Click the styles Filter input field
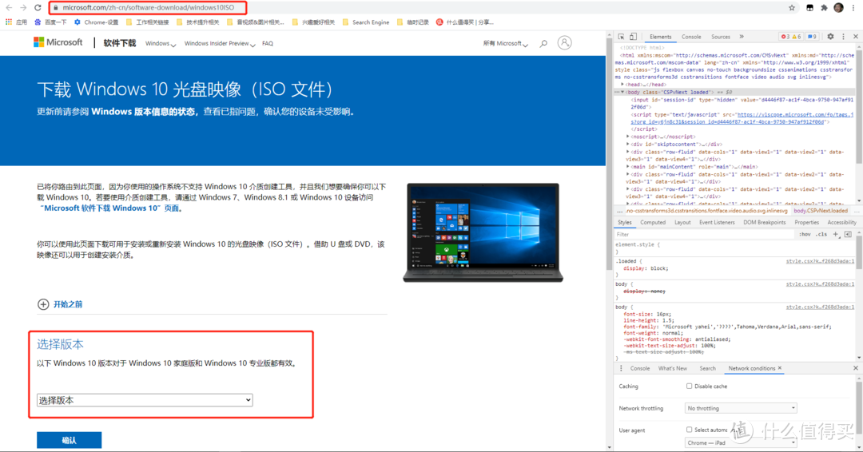Viewport: 863px width, 452px height. click(x=705, y=234)
